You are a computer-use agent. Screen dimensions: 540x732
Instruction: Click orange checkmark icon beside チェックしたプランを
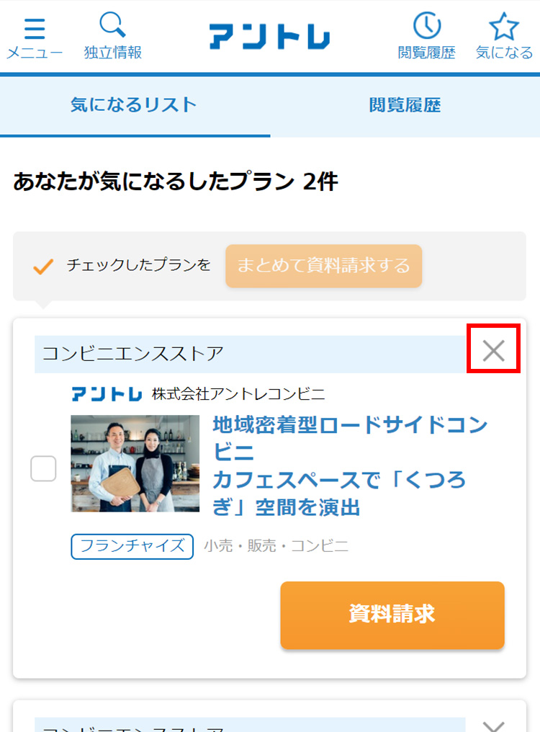point(43,266)
